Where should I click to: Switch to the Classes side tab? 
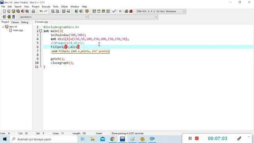pyautogui.click(x=15, y=22)
